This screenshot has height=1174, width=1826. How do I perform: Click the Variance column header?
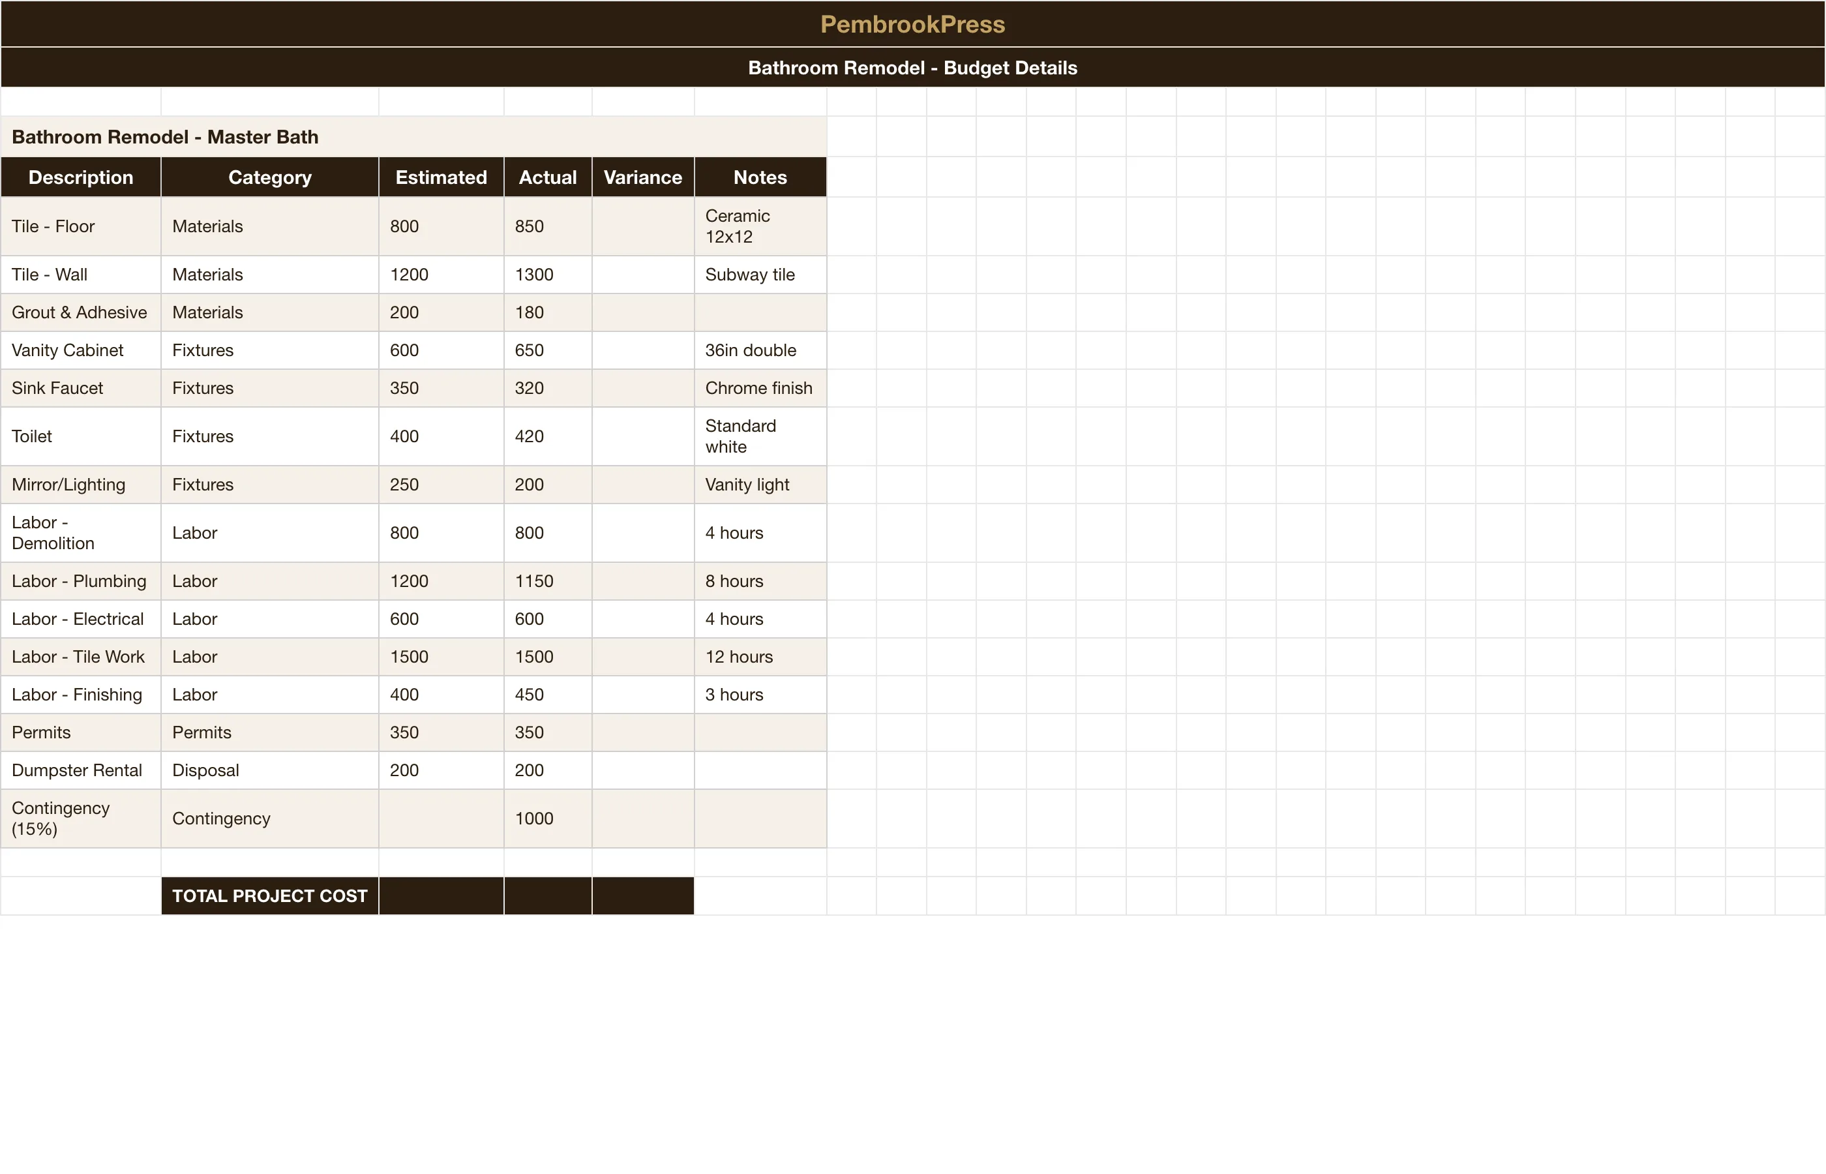click(x=643, y=177)
